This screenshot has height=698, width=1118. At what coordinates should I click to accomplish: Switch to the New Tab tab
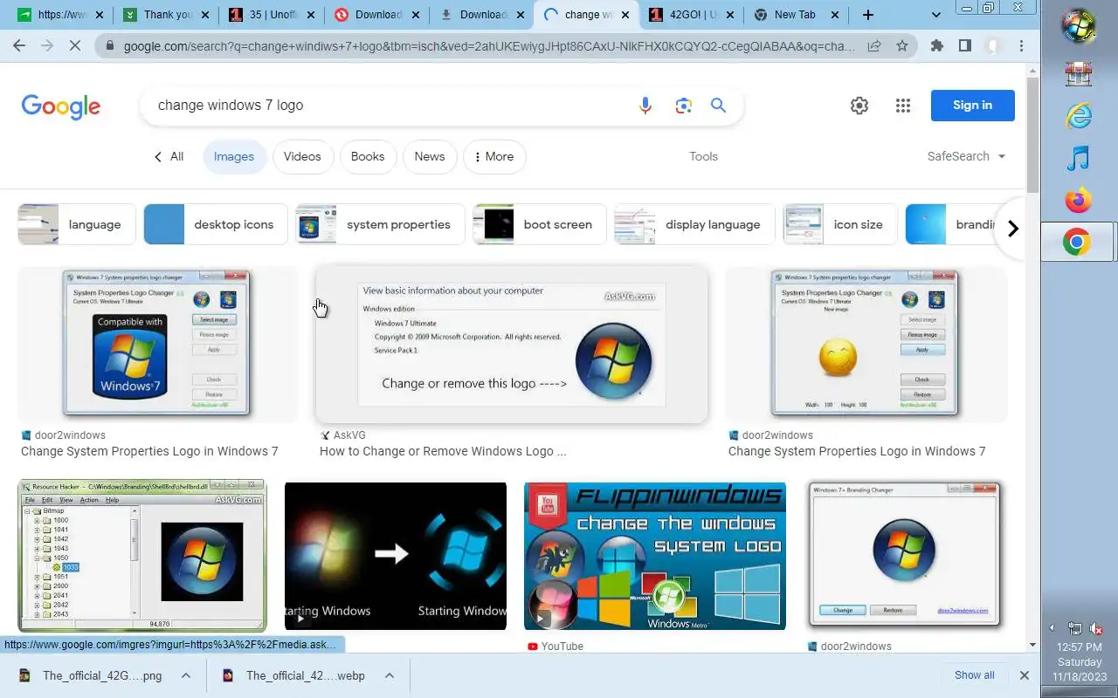pos(795,15)
